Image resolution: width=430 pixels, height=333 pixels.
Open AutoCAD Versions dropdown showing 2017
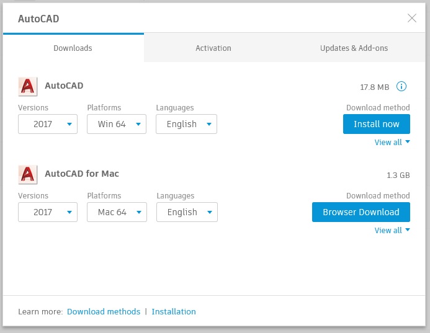[48, 124]
